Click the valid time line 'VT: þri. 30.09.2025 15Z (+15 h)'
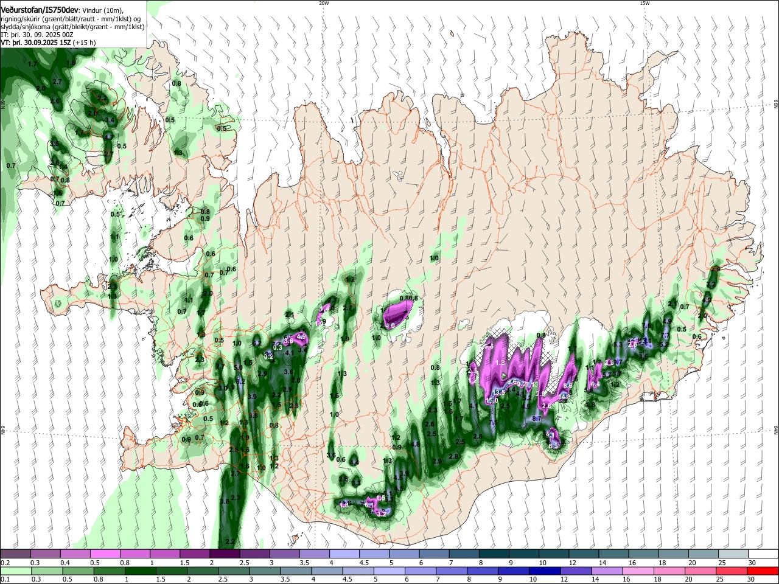This screenshot has height=584, width=779. [x=48, y=43]
